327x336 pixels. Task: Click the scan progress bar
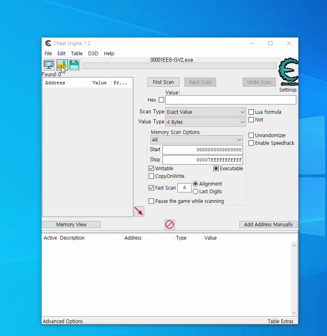(179, 66)
